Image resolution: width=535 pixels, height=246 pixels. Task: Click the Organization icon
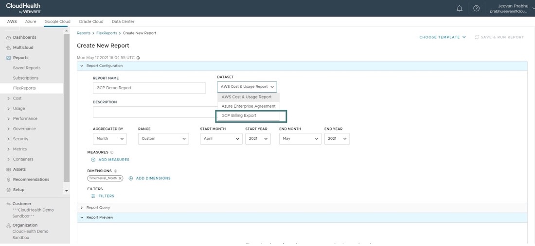pyautogui.click(x=9, y=225)
